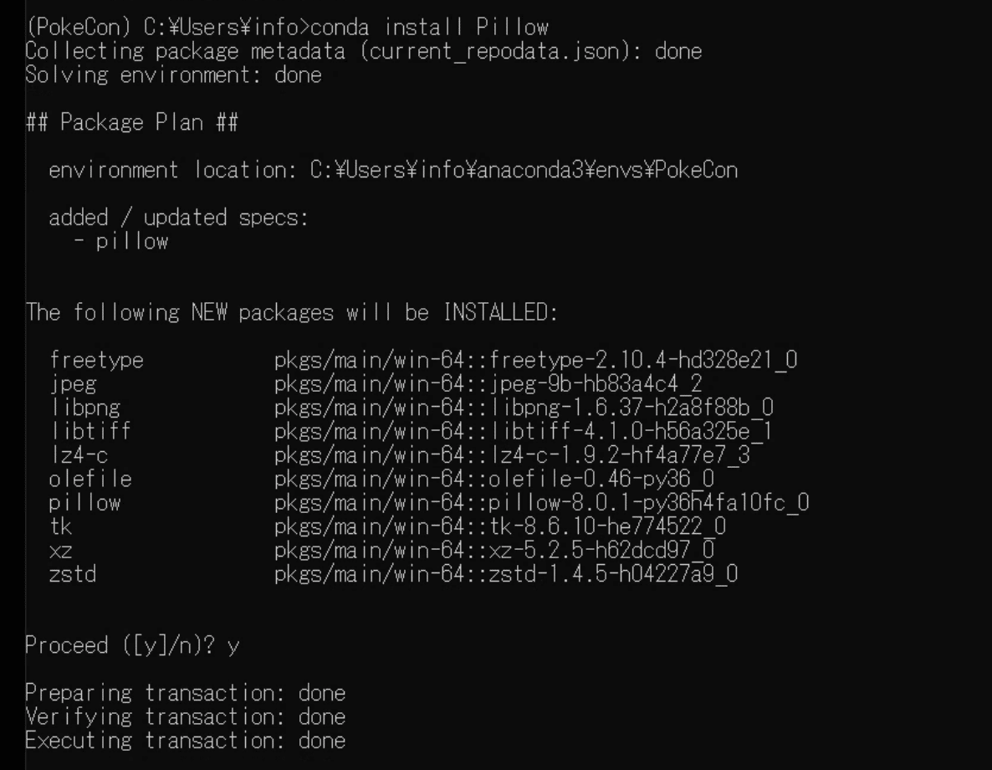Click the pillow-8.0.1 package path

[x=541, y=503]
